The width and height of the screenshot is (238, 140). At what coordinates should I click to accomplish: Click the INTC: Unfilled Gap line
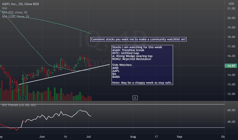coord(126,53)
